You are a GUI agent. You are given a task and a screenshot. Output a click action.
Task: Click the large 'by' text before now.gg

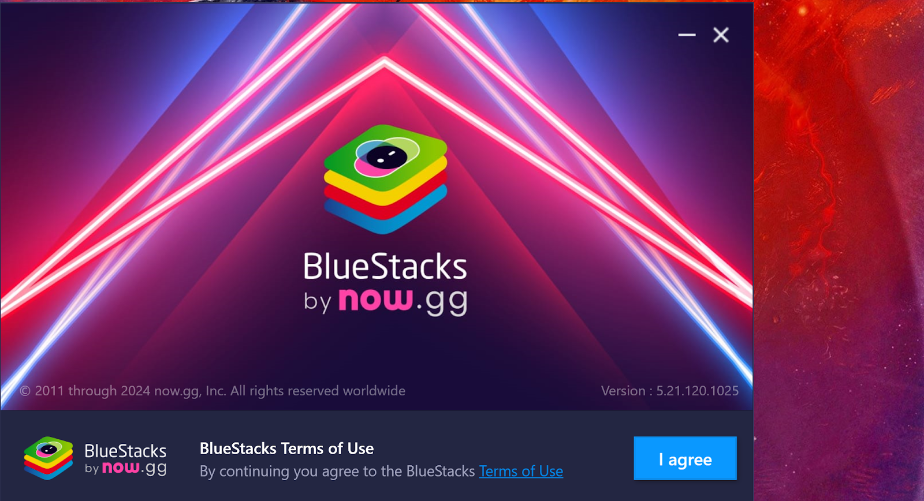pyautogui.click(x=317, y=301)
